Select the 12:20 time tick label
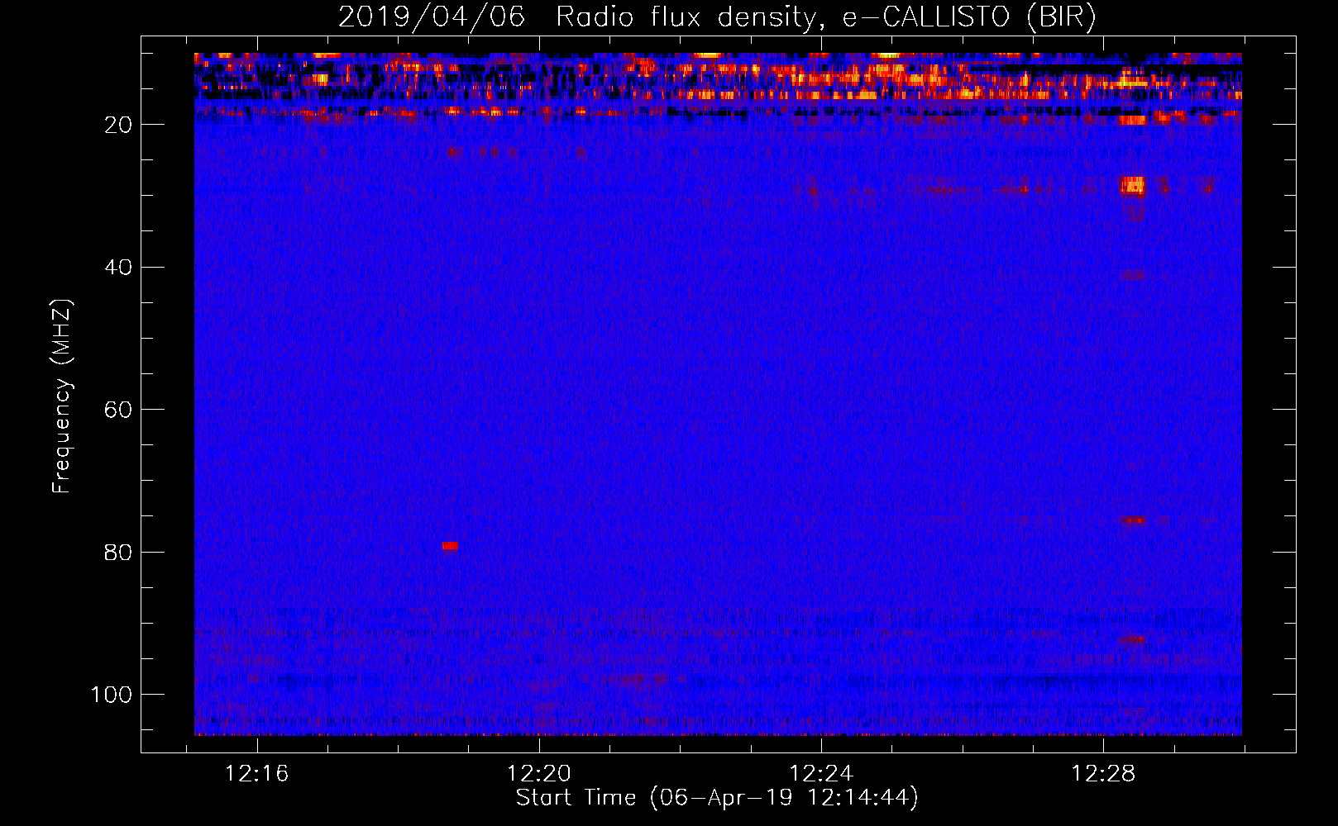This screenshot has width=1338, height=826. tap(539, 774)
